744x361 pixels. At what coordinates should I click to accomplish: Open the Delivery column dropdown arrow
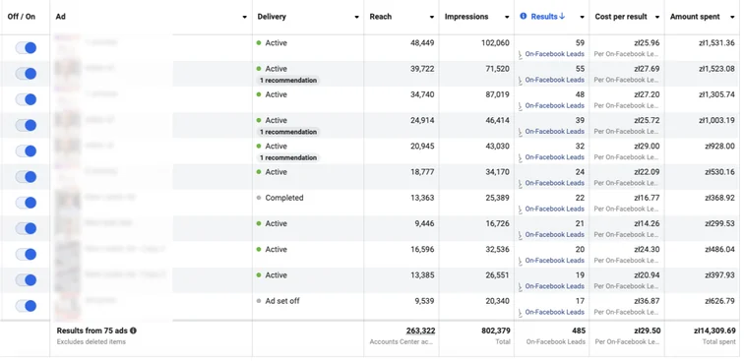pos(356,17)
